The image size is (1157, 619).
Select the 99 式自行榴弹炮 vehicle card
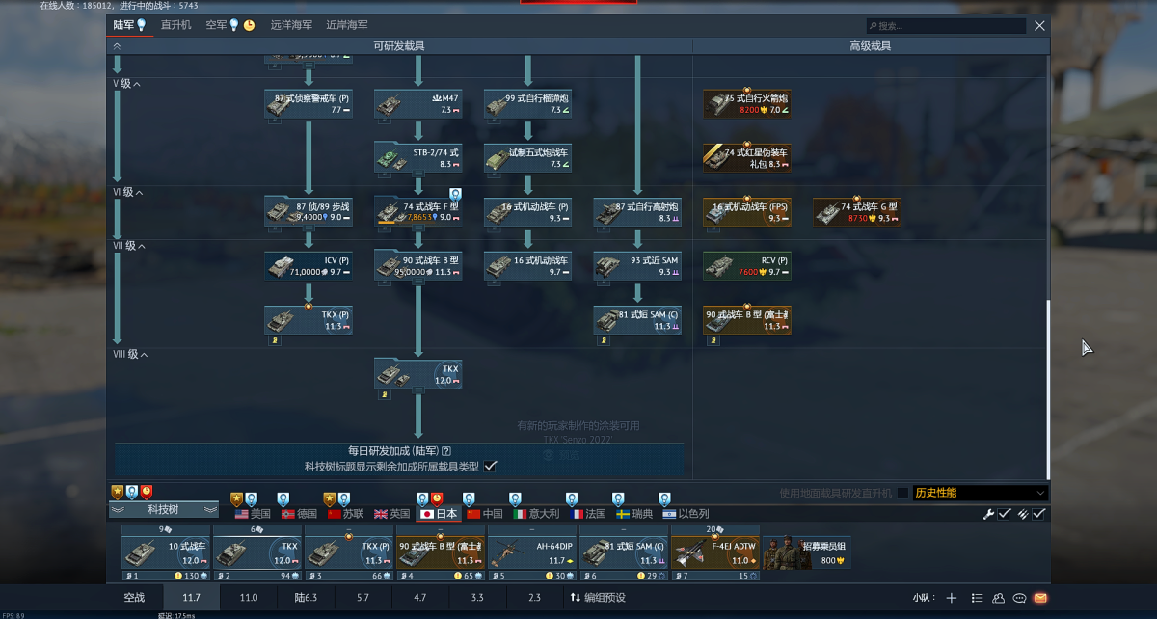527,103
